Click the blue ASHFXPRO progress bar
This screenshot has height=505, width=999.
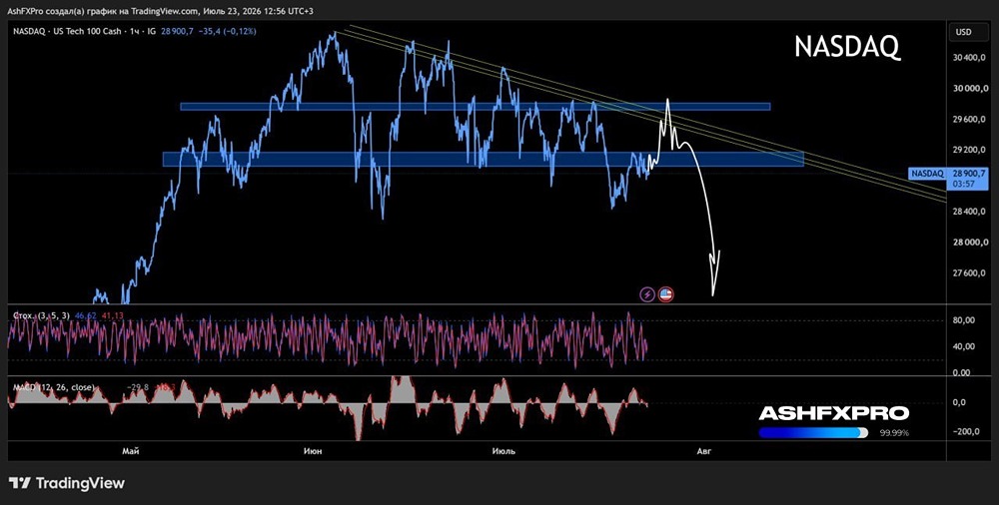coord(813,433)
